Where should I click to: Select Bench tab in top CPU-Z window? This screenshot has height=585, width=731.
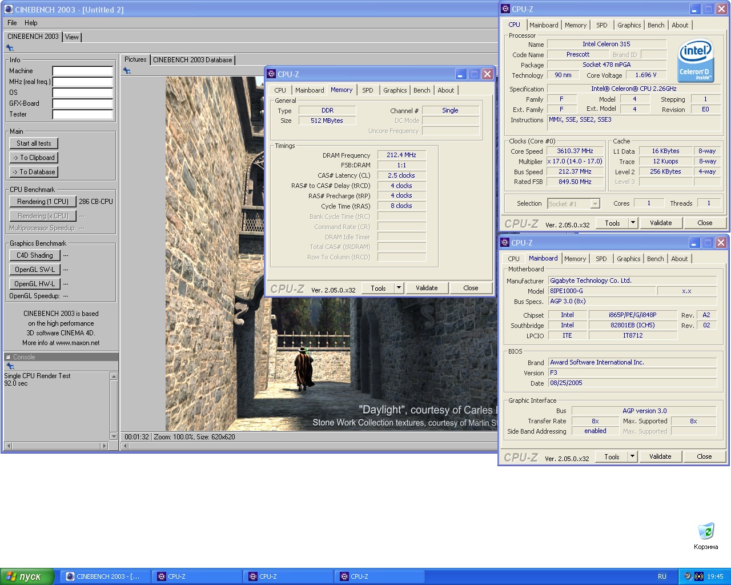pos(656,25)
